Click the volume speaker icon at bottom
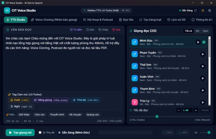 (x=196, y=133)
